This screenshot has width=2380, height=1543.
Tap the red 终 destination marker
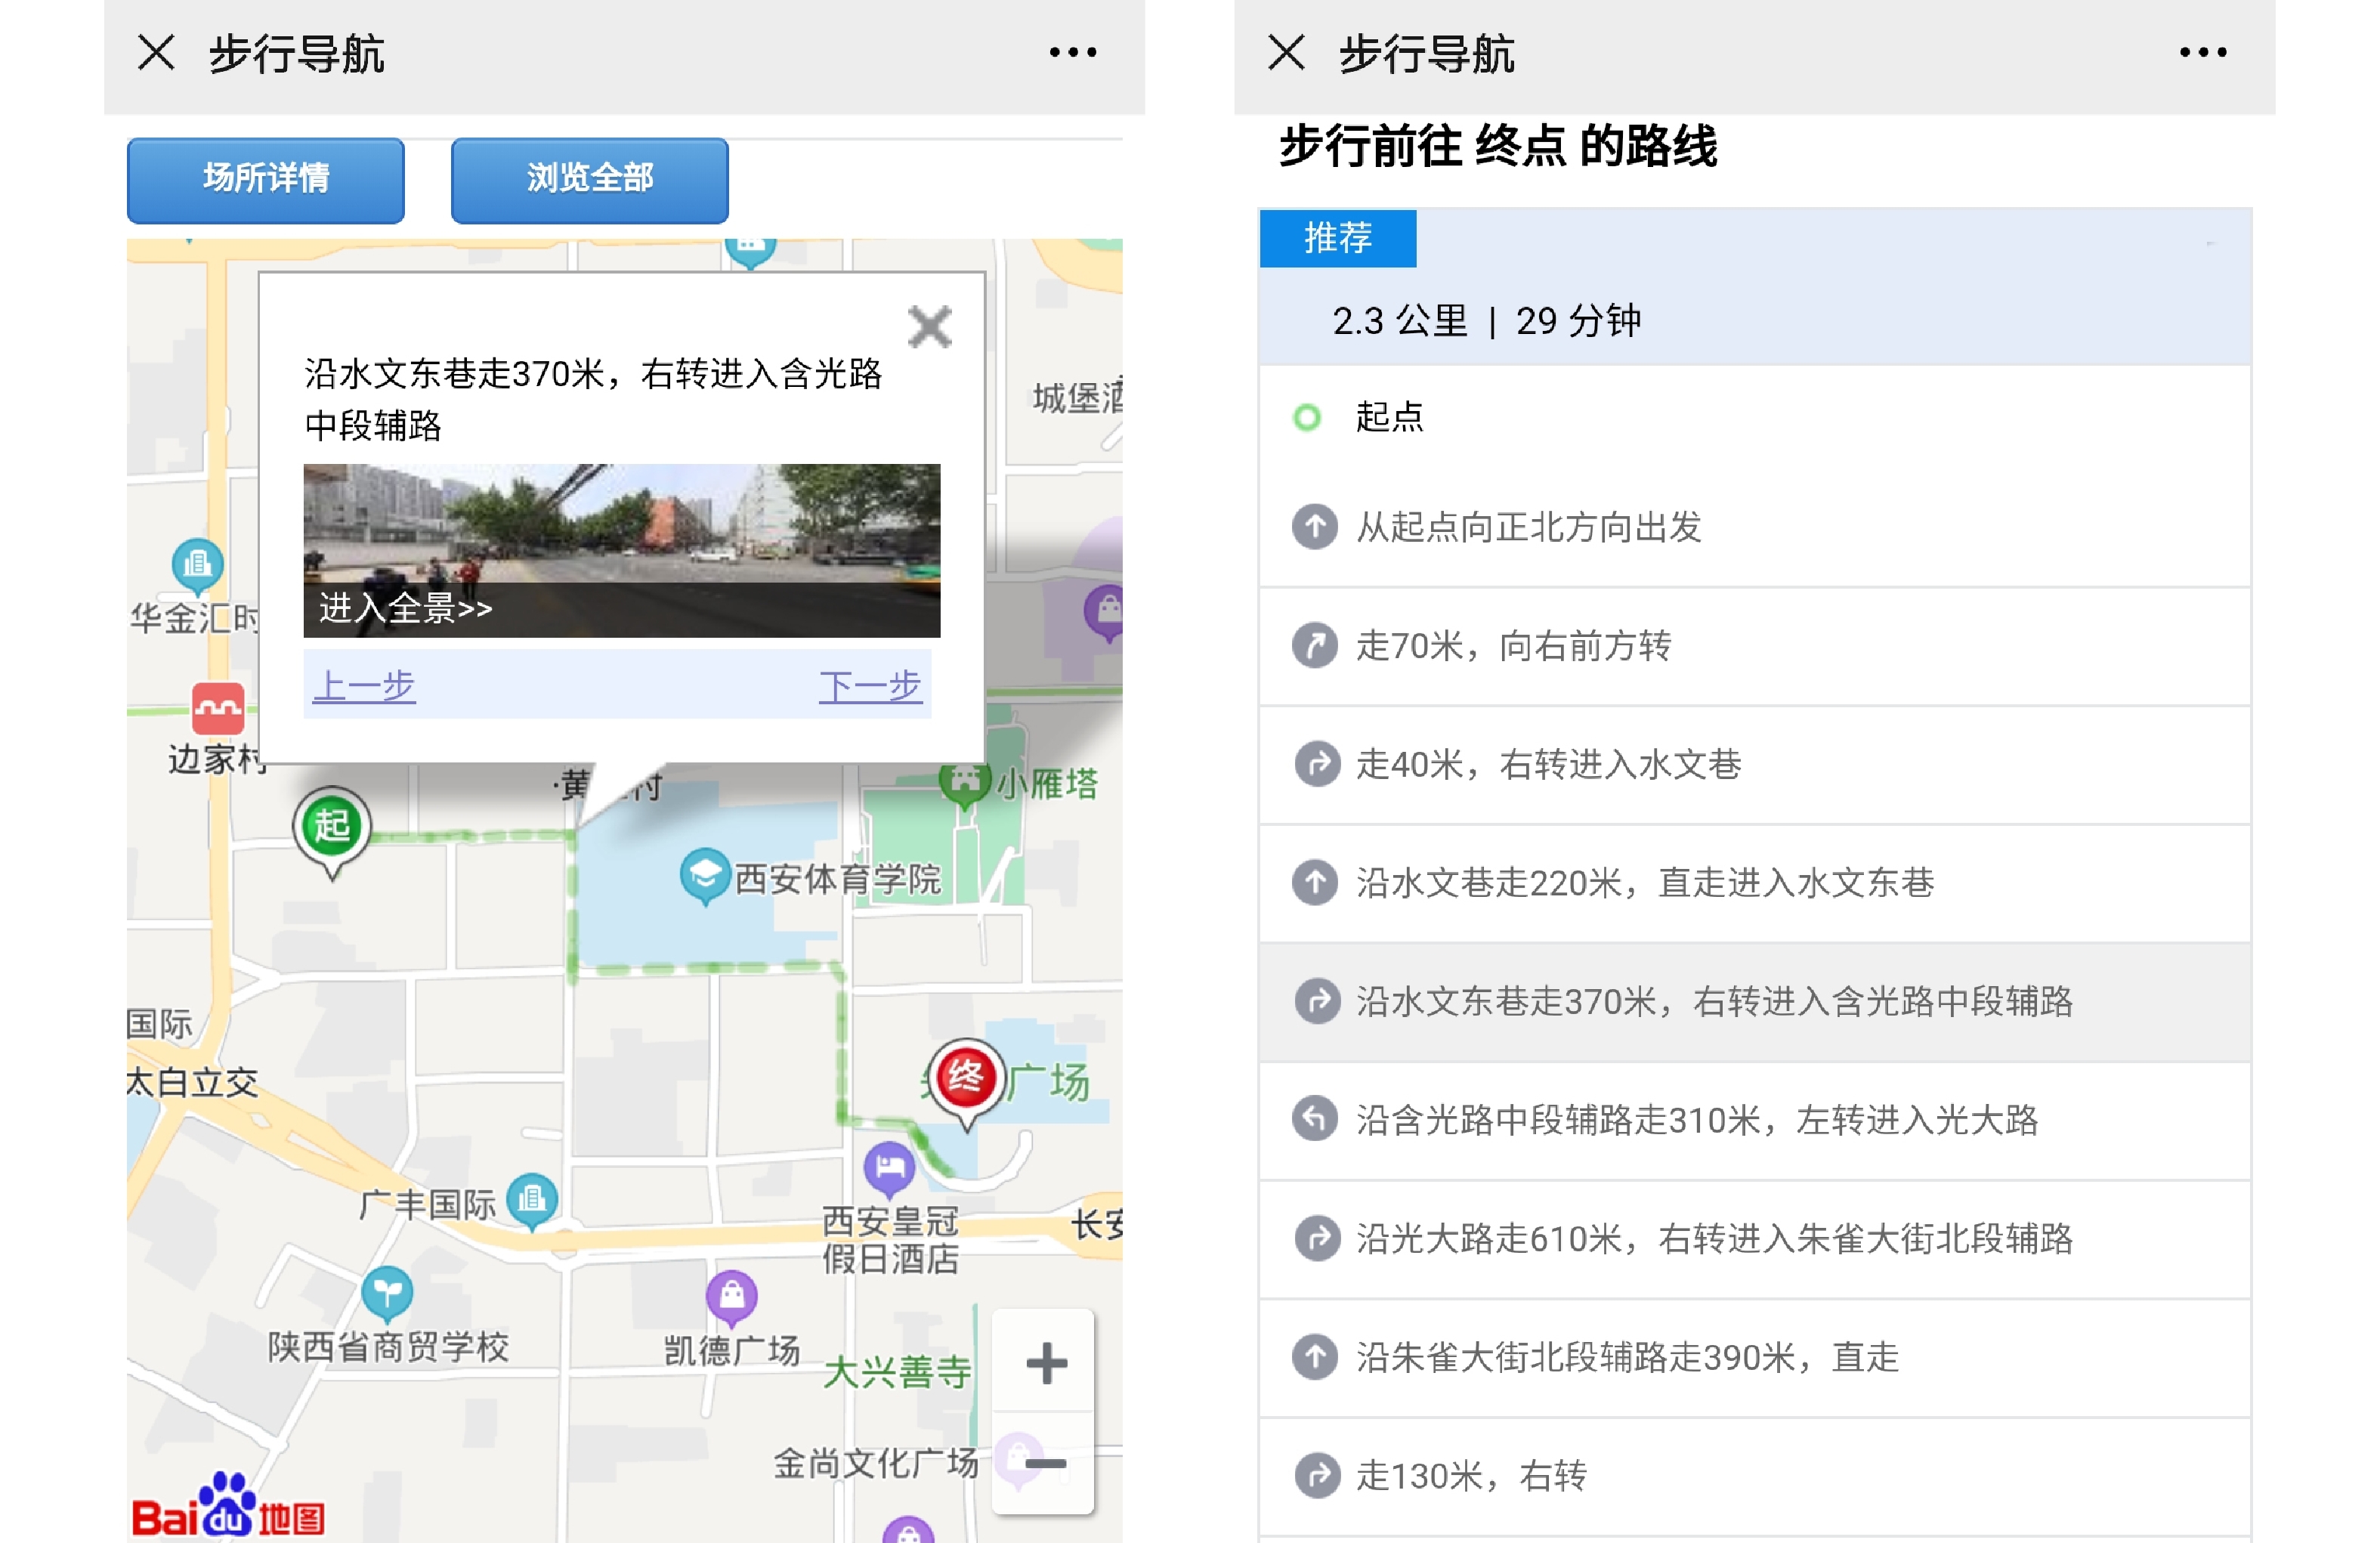(966, 1084)
